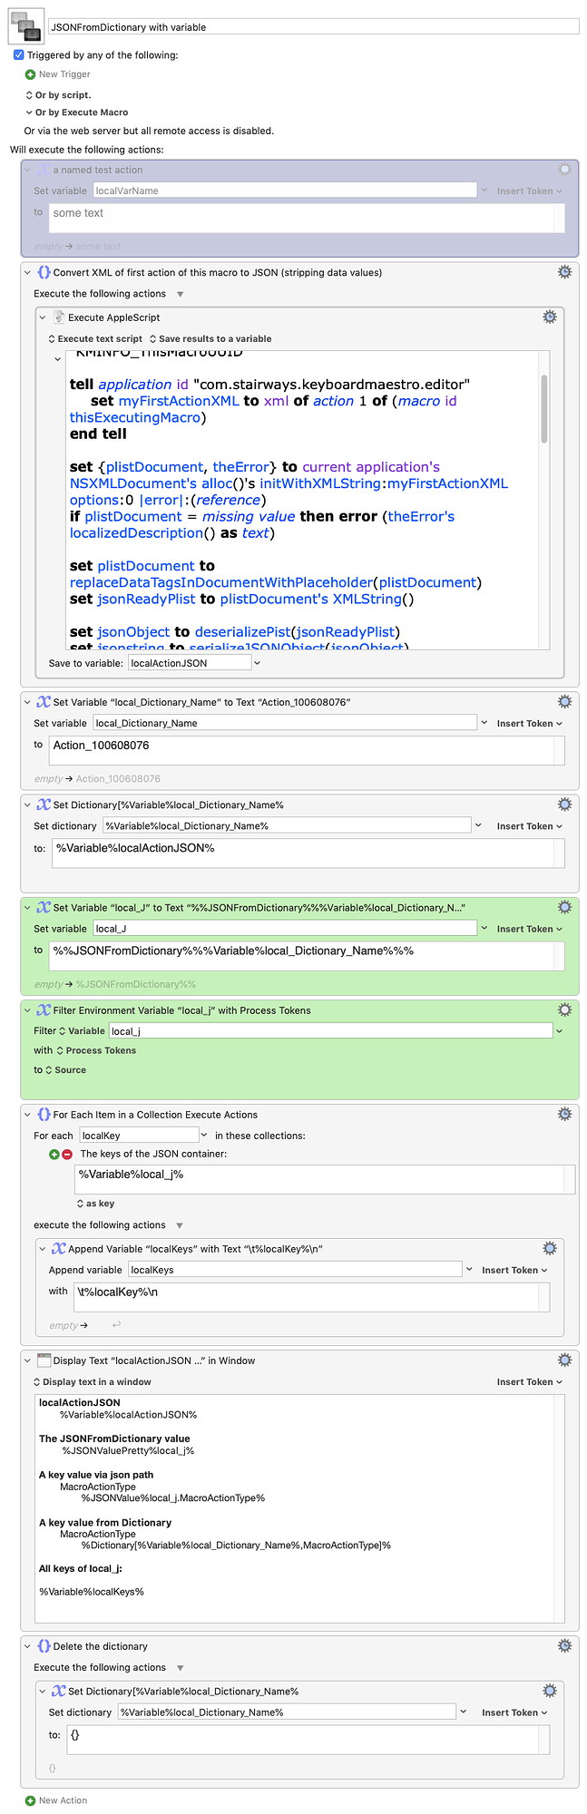Screen dimensions: 587x1814
Task: Collapse the 'Or by Execute Macro' trigger
Action: point(29,112)
